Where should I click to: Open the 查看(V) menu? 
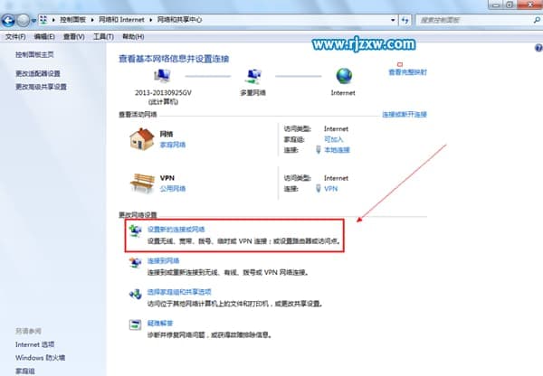point(74,37)
